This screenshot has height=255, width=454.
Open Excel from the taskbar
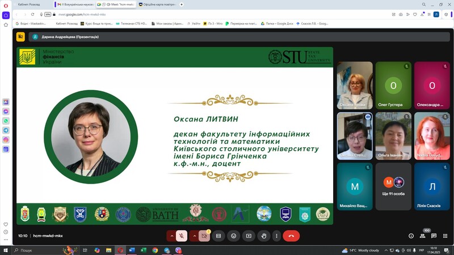(144, 250)
